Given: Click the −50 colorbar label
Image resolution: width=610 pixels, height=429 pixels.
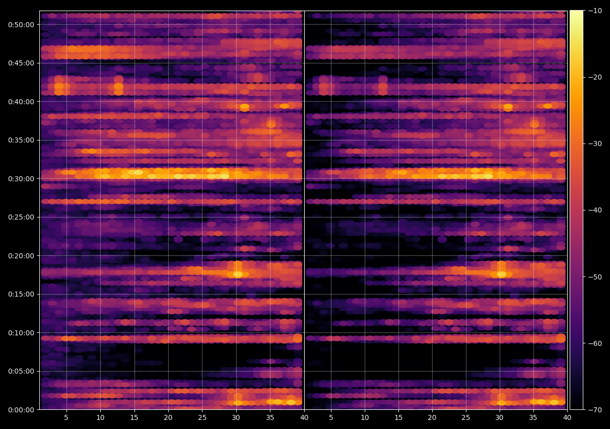Looking at the screenshot, I should pyautogui.click(x=594, y=277).
